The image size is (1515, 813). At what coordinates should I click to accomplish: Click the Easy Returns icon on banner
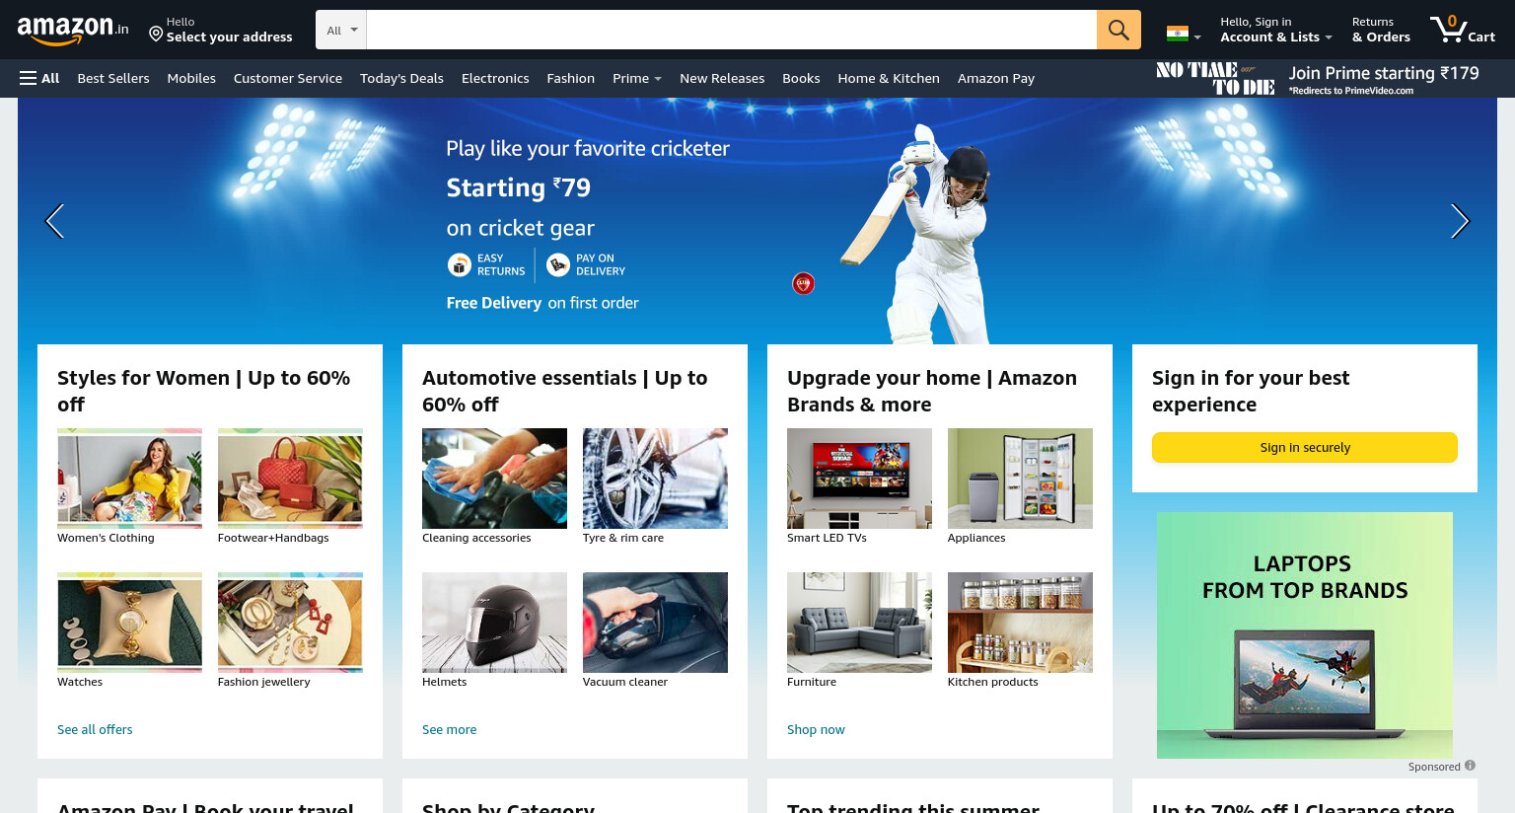click(460, 264)
